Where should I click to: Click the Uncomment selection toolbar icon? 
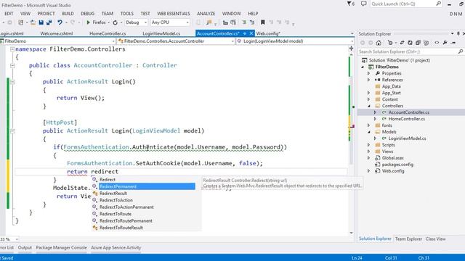coord(252,22)
